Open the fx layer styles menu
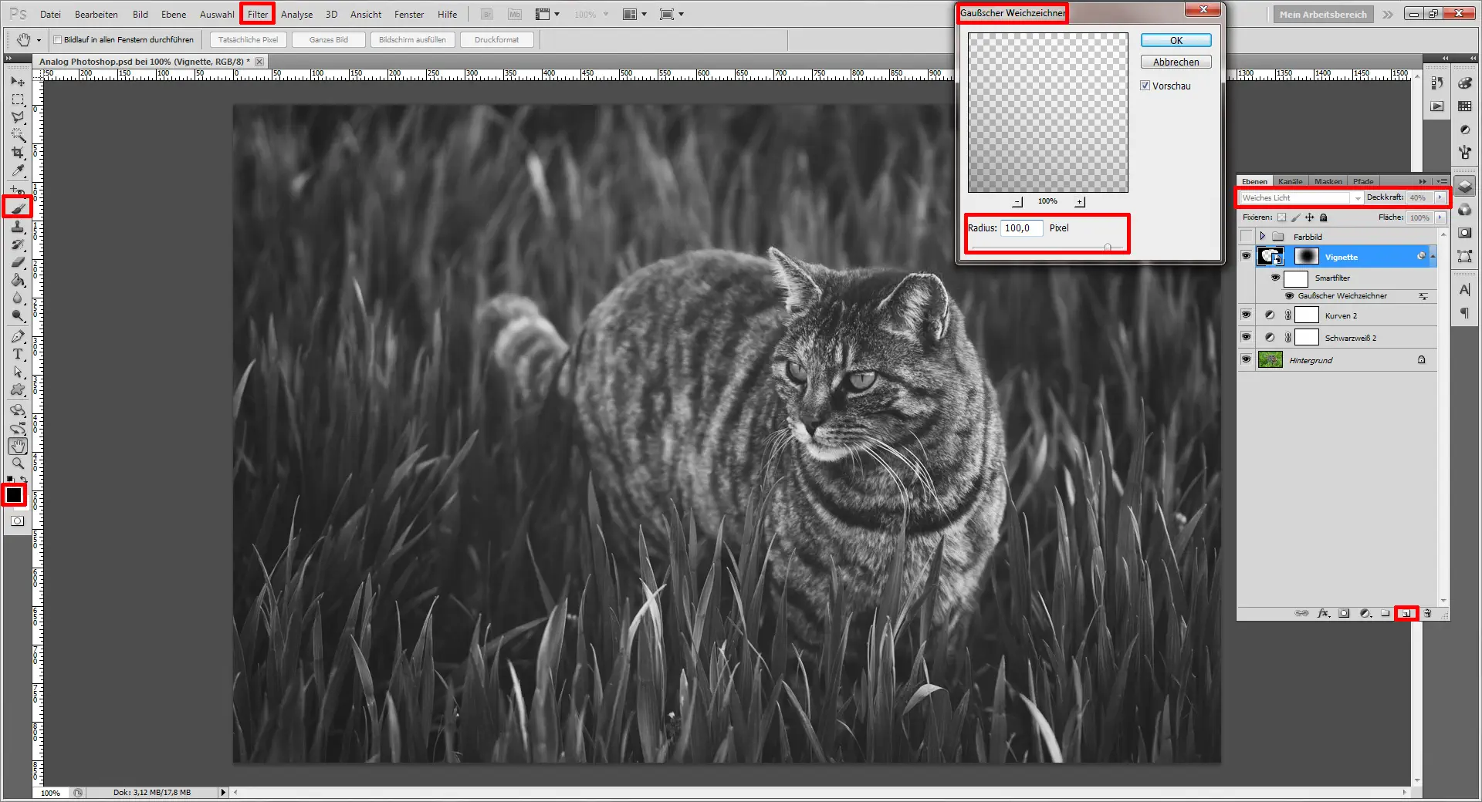This screenshot has height=802, width=1482. point(1323,614)
